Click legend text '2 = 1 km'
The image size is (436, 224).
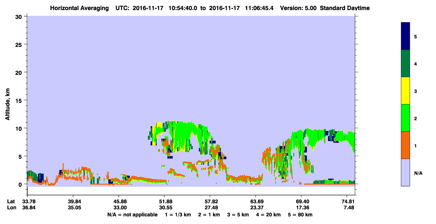209,215
